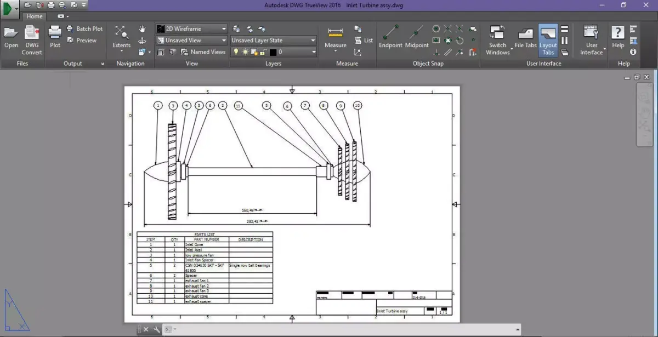Start a Batch Plot
The image size is (658, 337).
pos(85,28)
